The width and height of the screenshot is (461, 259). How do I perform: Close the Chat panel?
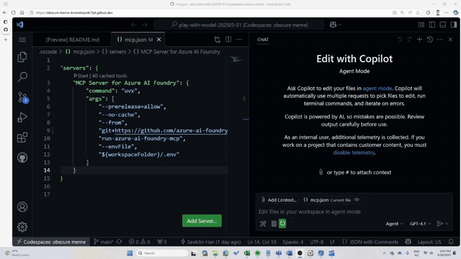pyautogui.click(x=450, y=39)
